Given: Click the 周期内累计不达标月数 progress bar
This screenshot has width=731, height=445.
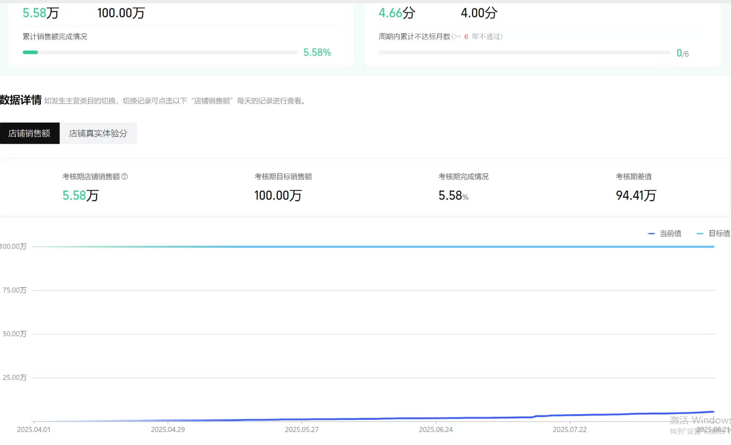Looking at the screenshot, I should (524, 52).
